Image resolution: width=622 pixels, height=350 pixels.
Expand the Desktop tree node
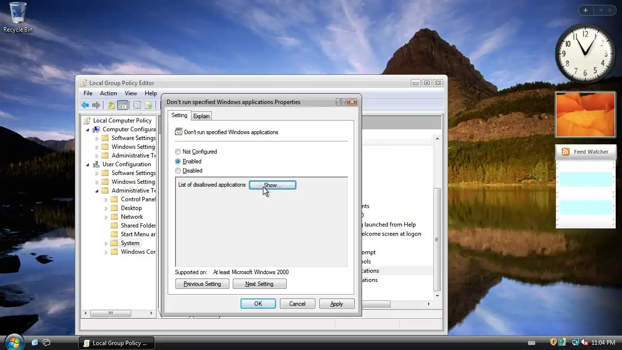106,208
